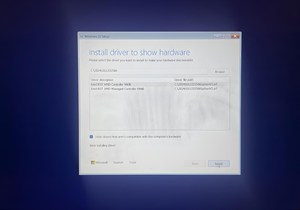
Task: Click the Browse button
Action: pos(220,72)
